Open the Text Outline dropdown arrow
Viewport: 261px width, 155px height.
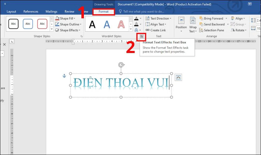pyautogui.click(x=141, y=24)
